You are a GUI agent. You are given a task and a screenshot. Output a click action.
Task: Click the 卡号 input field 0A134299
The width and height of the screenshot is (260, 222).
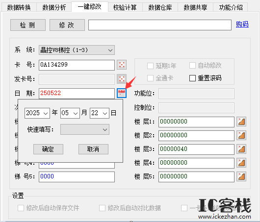(x=77, y=65)
